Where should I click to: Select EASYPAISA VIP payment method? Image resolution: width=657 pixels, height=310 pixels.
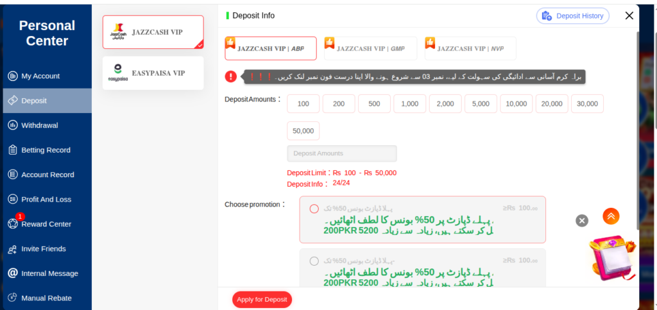coord(153,73)
